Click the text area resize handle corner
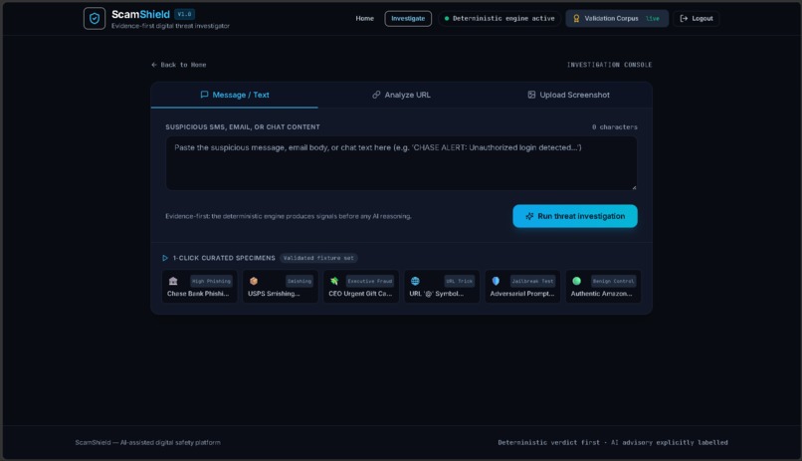The image size is (802, 461). click(634, 187)
